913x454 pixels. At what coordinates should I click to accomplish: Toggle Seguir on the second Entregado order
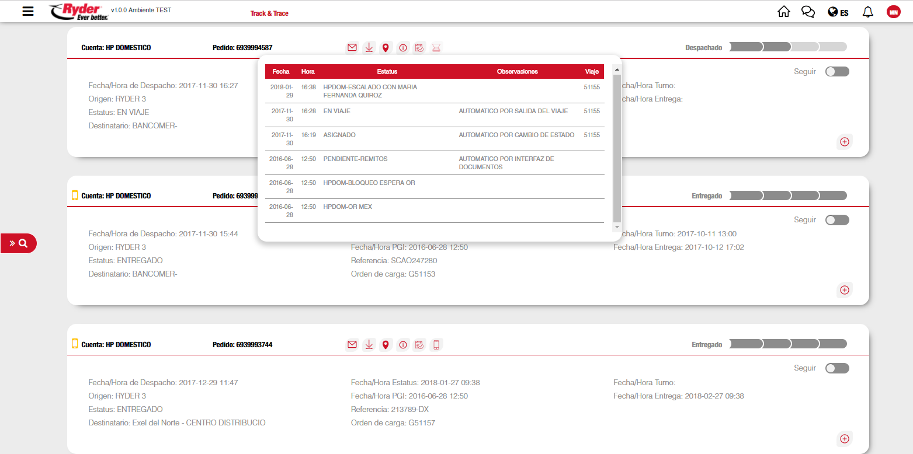pos(837,220)
